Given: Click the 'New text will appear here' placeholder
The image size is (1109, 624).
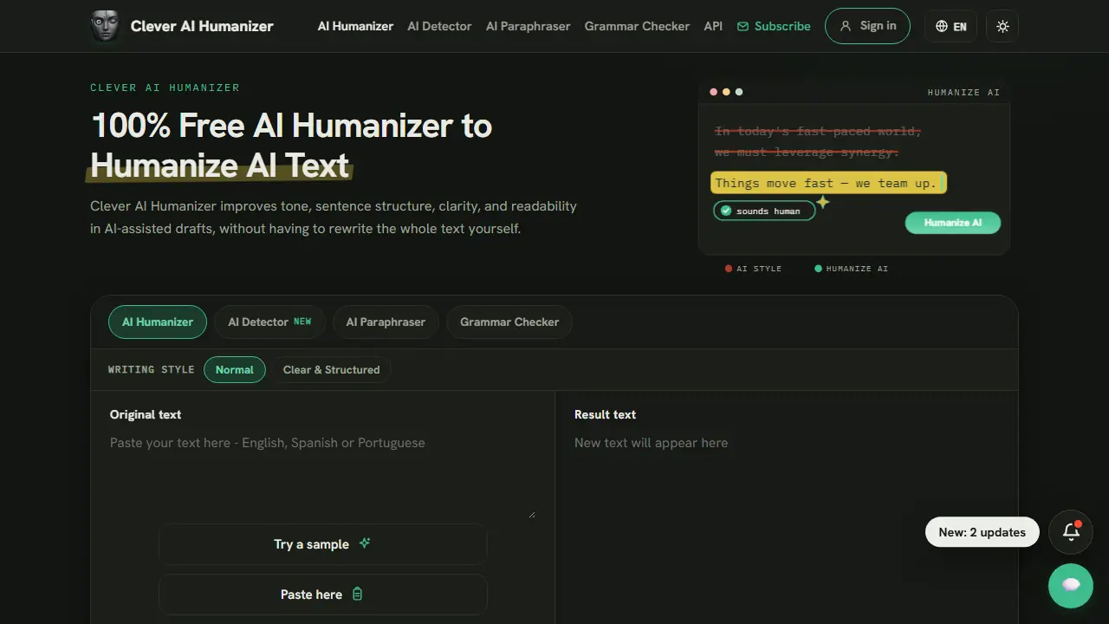Looking at the screenshot, I should pos(651,443).
